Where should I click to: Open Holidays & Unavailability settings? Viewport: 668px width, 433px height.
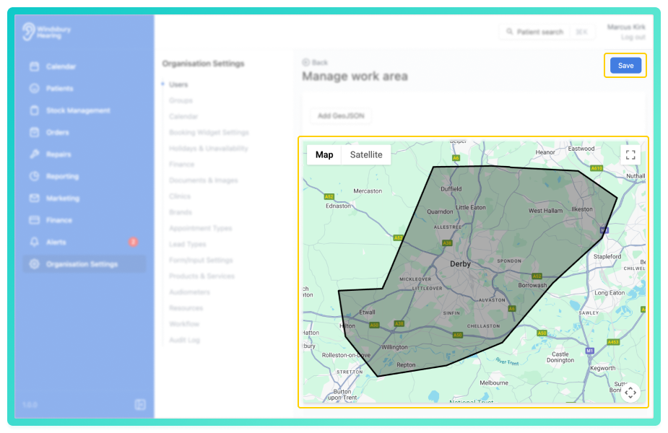point(208,148)
